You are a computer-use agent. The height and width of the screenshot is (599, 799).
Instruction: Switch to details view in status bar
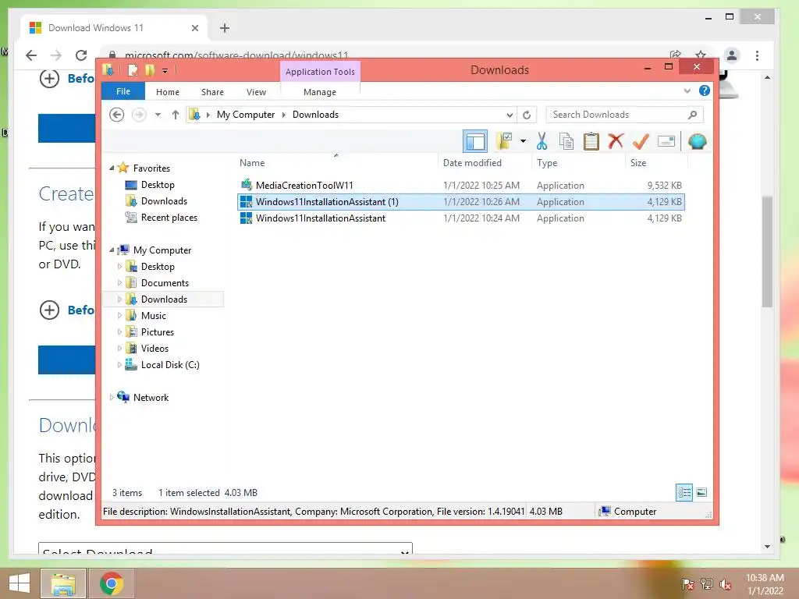(684, 493)
